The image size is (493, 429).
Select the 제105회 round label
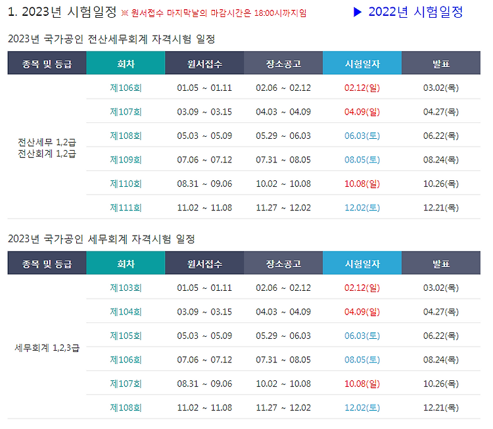(x=126, y=336)
